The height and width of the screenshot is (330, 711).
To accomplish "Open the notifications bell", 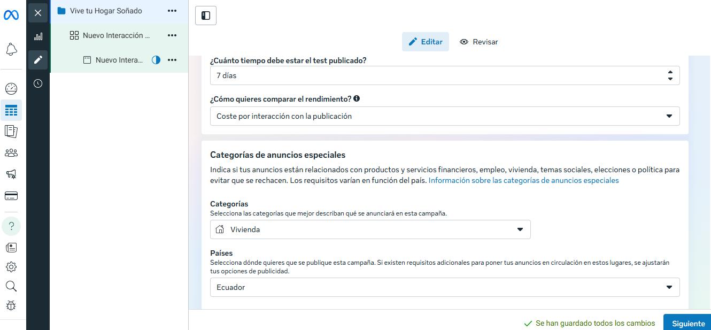I will [x=11, y=50].
